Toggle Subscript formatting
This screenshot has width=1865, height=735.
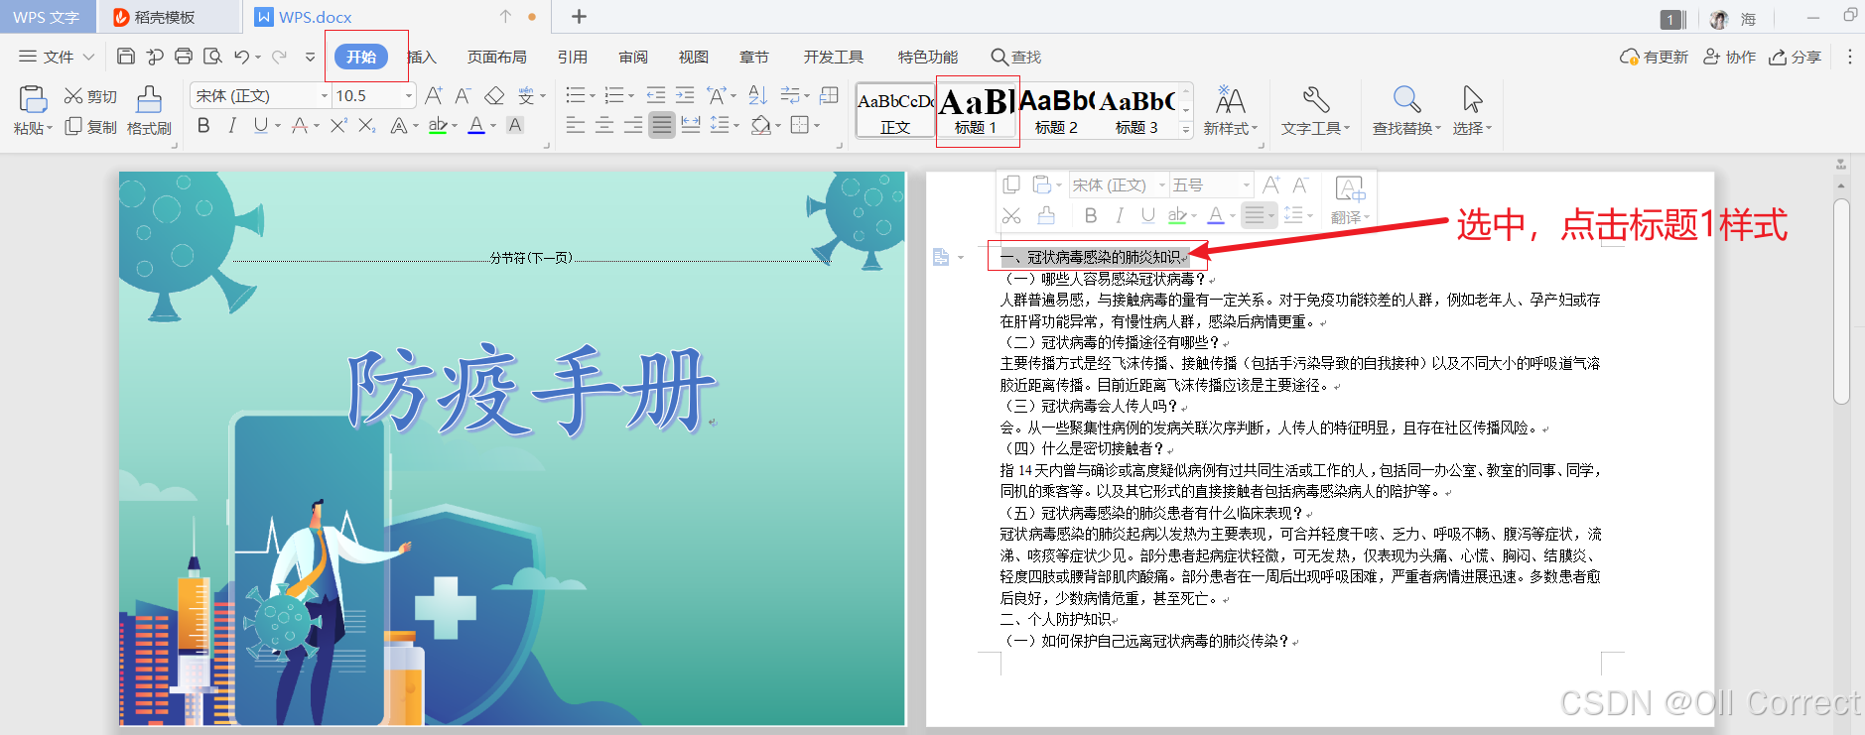tap(367, 125)
